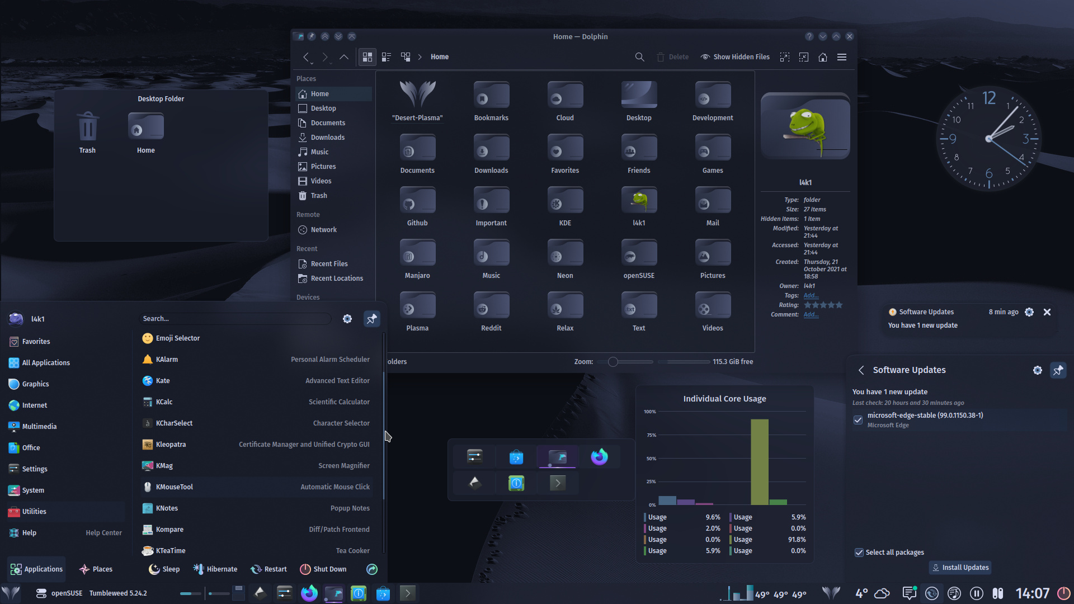Open Discover store icon in bottom panel
Screen dimensions: 1074x604
coord(383,593)
